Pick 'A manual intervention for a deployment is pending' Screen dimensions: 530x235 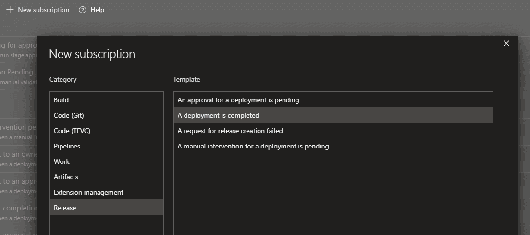click(253, 146)
